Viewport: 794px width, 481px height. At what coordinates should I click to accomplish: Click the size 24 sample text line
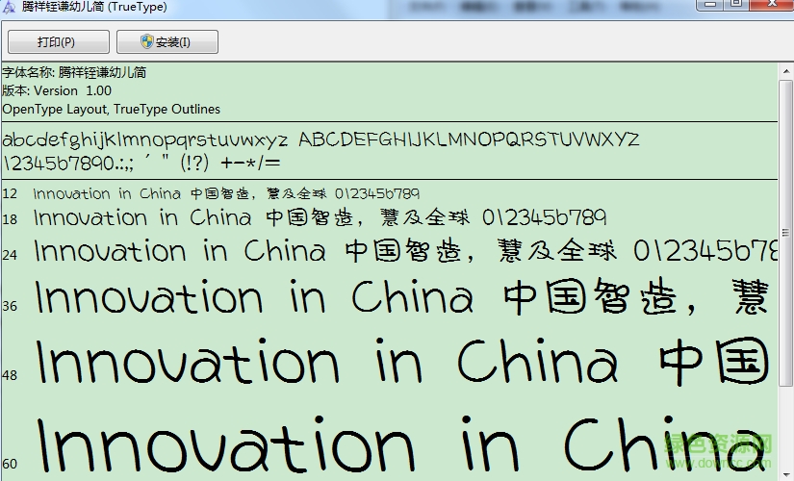pos(405,251)
